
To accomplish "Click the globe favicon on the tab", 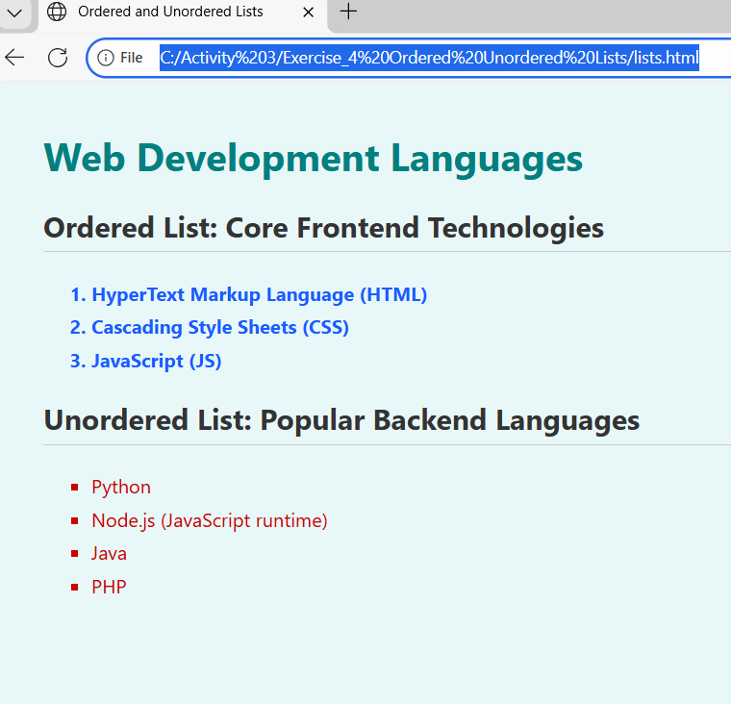I will click(58, 12).
